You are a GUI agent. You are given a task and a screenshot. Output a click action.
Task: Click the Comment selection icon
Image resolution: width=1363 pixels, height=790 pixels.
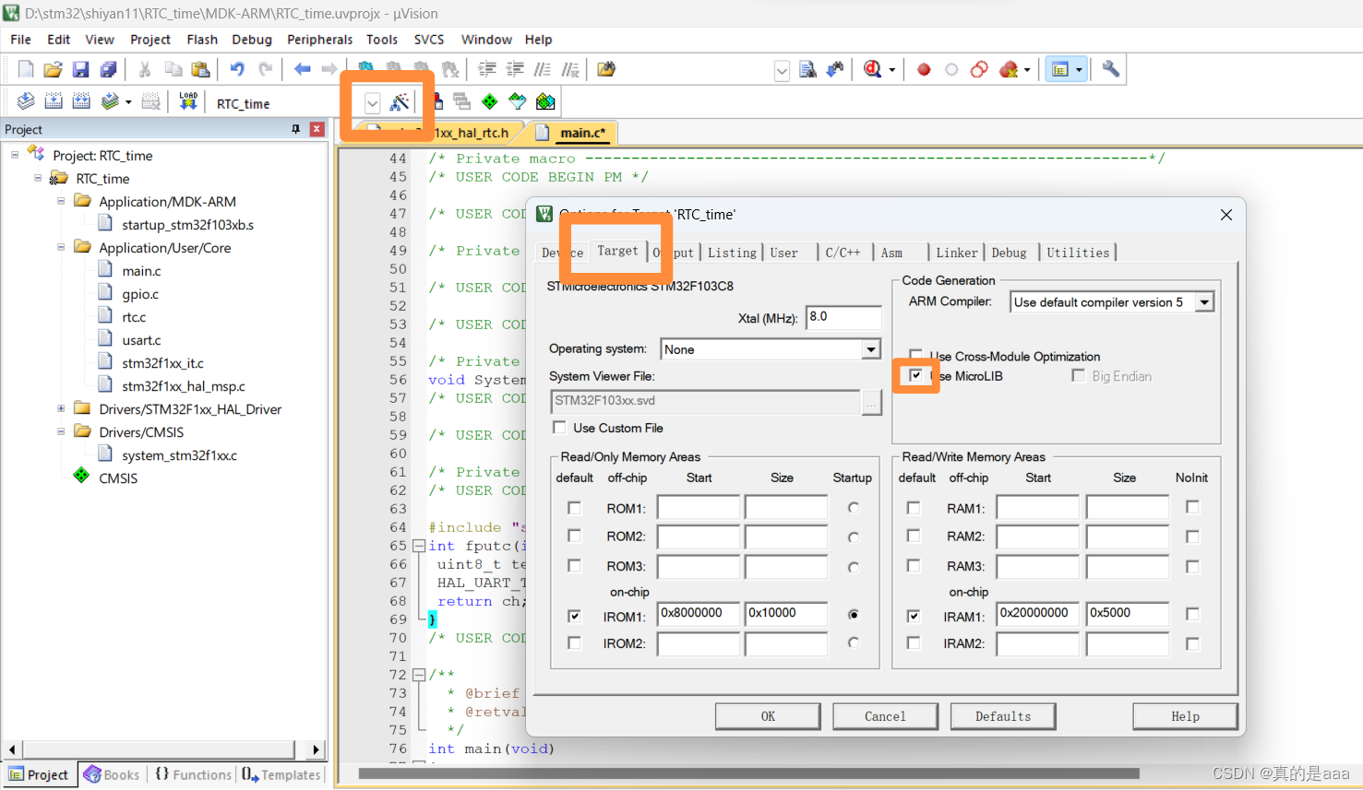click(x=543, y=69)
